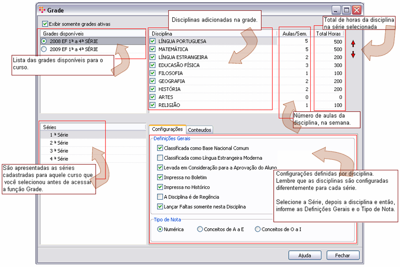Image resolution: width=400 pixels, height=267 pixels.
Task: Toggle the ARTES discipline checkbox
Action: (x=153, y=97)
